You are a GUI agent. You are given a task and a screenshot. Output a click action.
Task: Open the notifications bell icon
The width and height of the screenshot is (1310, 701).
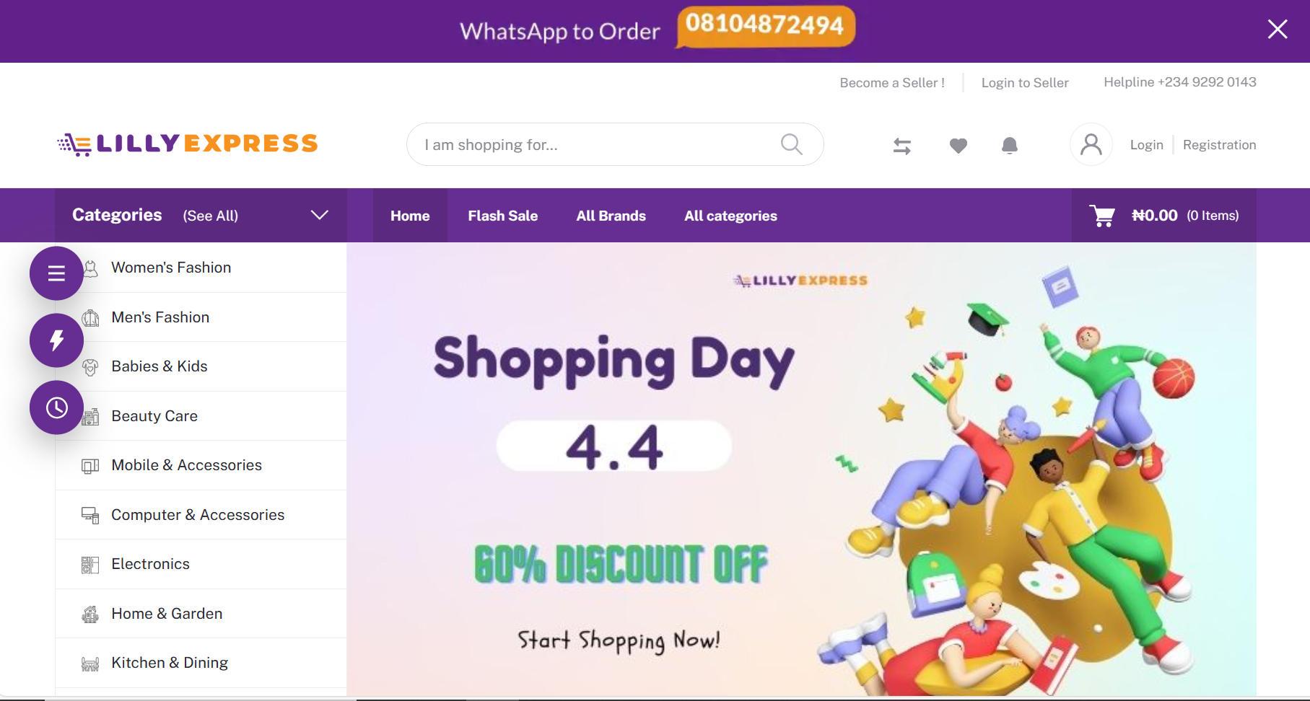[1010, 146]
